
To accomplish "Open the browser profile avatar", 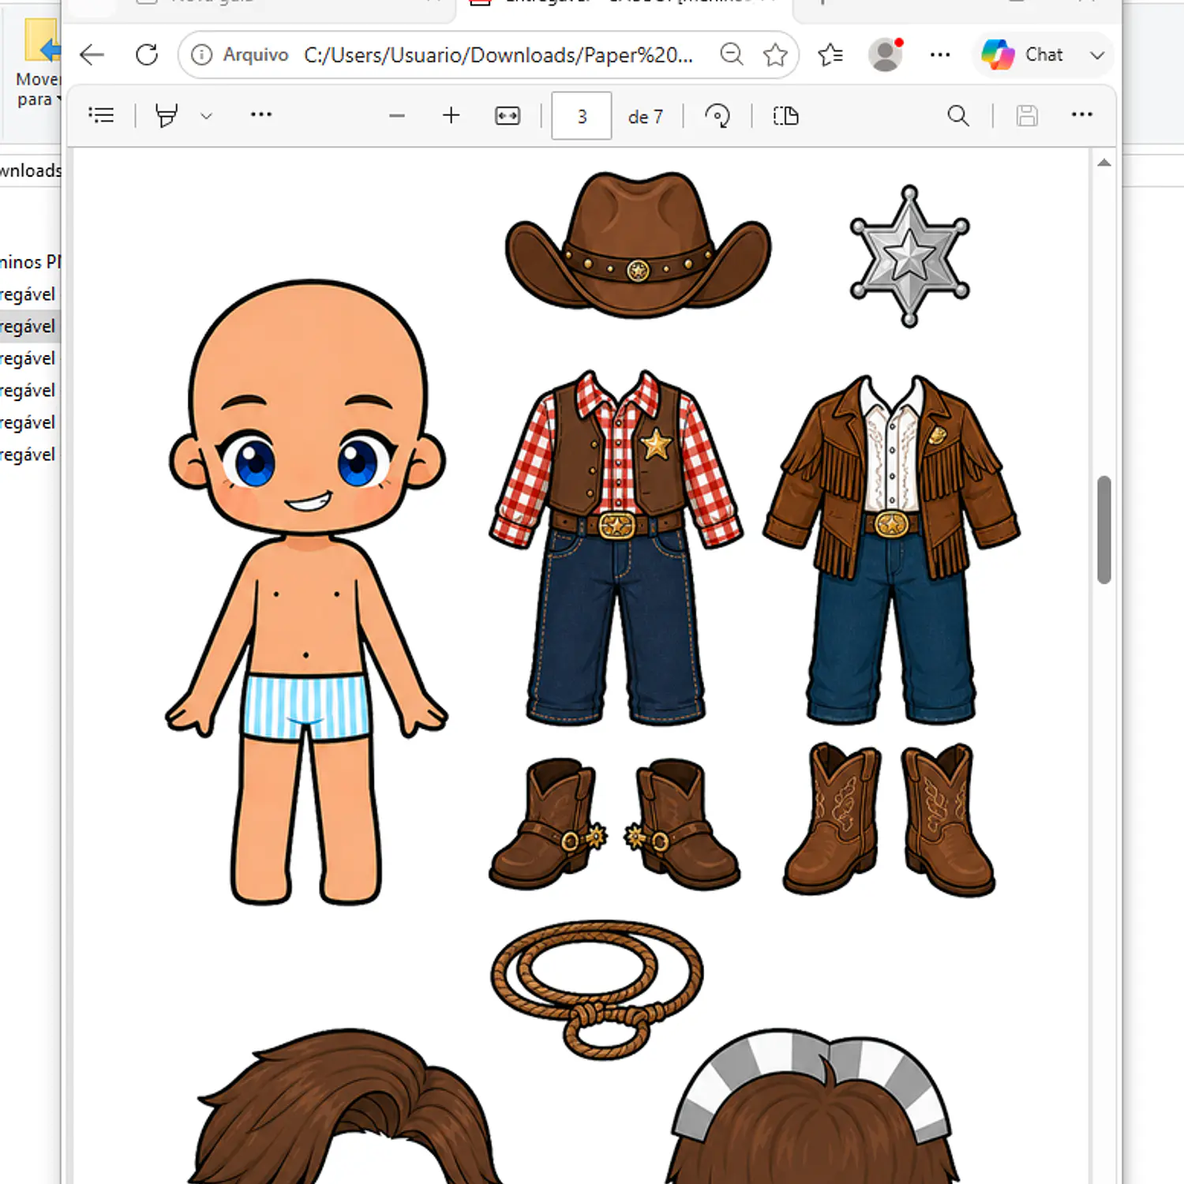I will (x=885, y=54).
